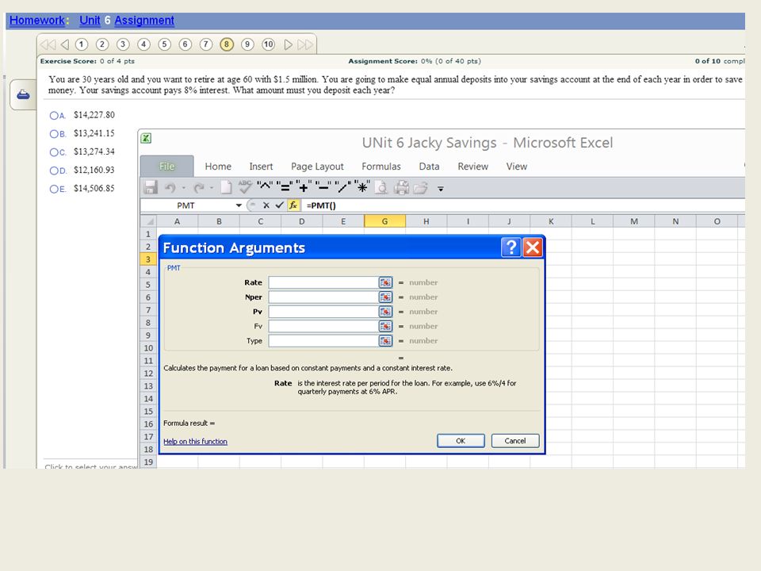Click the Quick Print printer icon

(x=401, y=187)
